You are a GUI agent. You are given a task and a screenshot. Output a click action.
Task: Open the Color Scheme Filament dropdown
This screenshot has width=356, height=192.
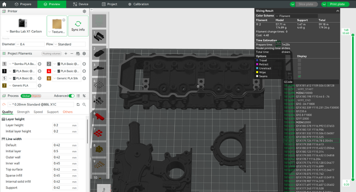click(x=296, y=16)
